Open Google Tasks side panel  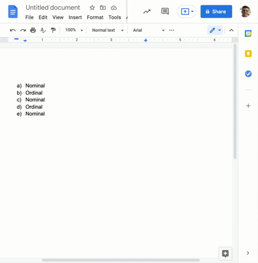point(248,74)
